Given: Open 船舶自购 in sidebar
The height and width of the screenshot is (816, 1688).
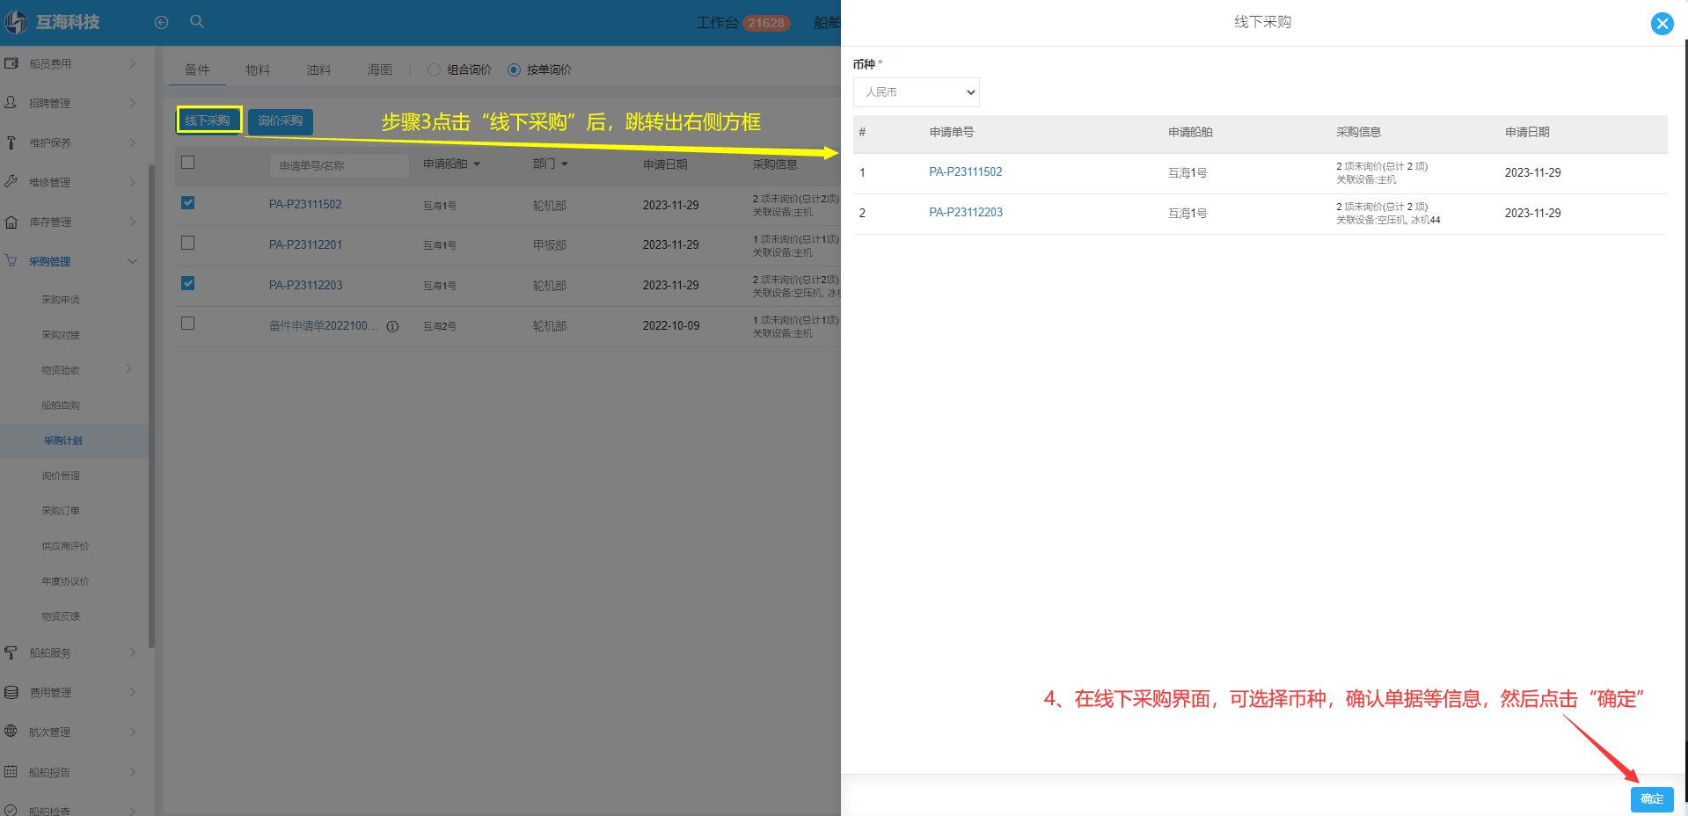Looking at the screenshot, I should pos(61,405).
